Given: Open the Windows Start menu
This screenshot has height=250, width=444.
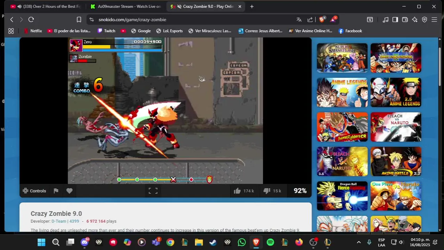Looking at the screenshot, I should click(x=41, y=242).
